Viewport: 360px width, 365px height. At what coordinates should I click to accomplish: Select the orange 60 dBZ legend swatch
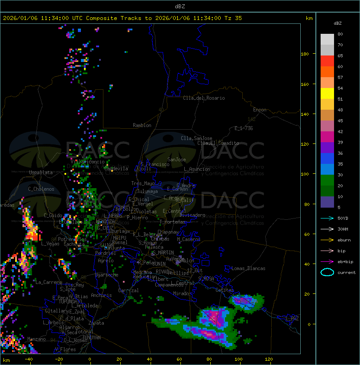pyautogui.click(x=327, y=72)
